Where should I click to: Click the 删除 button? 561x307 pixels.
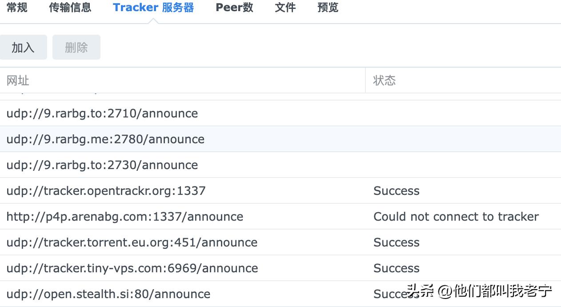(76, 47)
